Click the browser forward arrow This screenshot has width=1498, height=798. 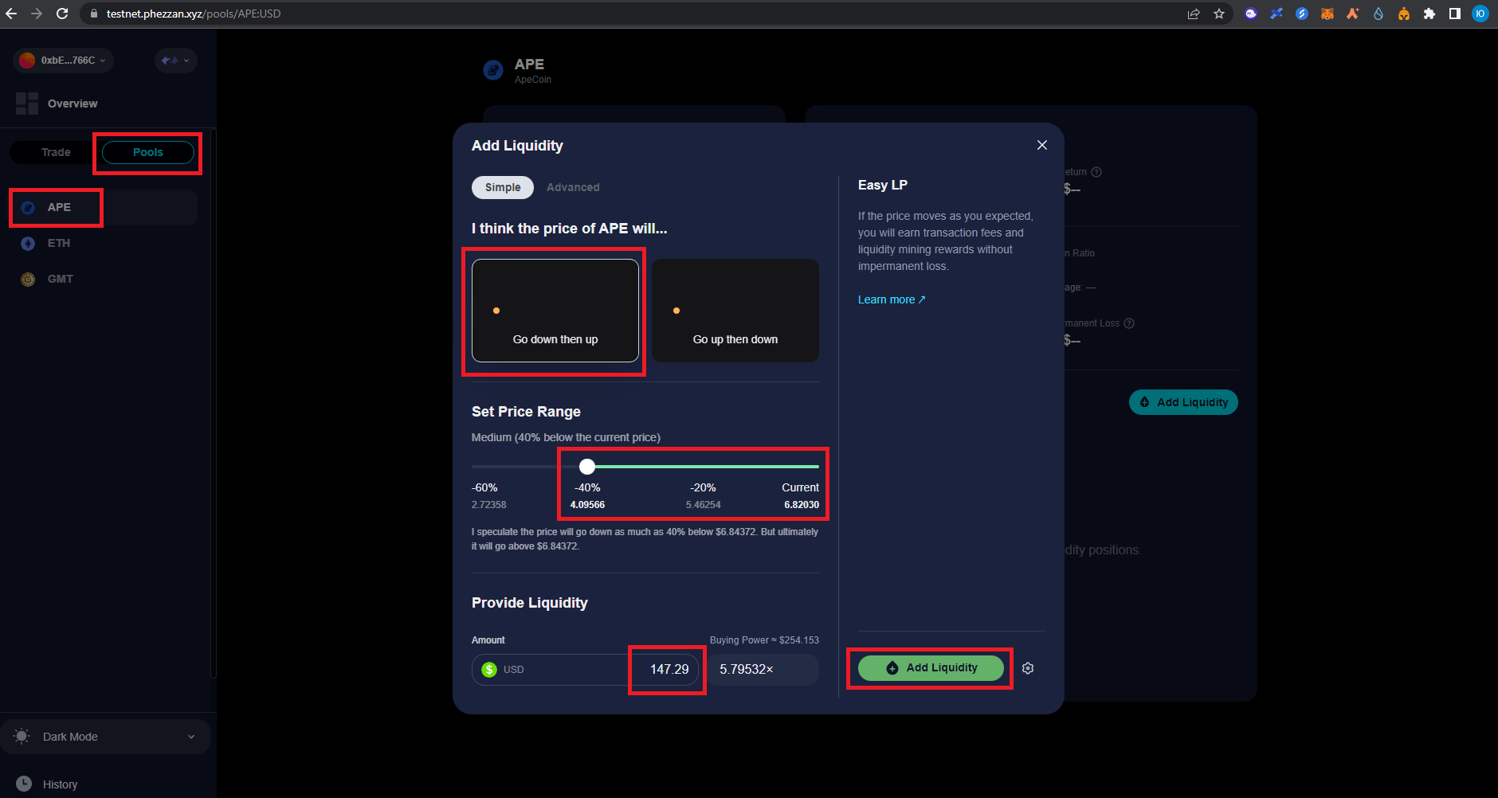[x=37, y=14]
